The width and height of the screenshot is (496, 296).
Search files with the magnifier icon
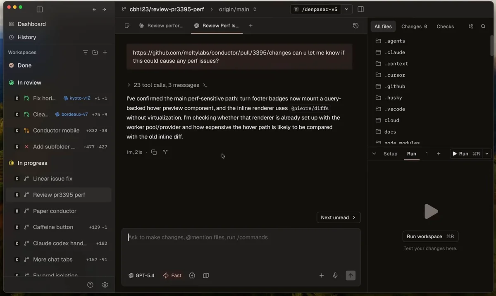tap(483, 26)
